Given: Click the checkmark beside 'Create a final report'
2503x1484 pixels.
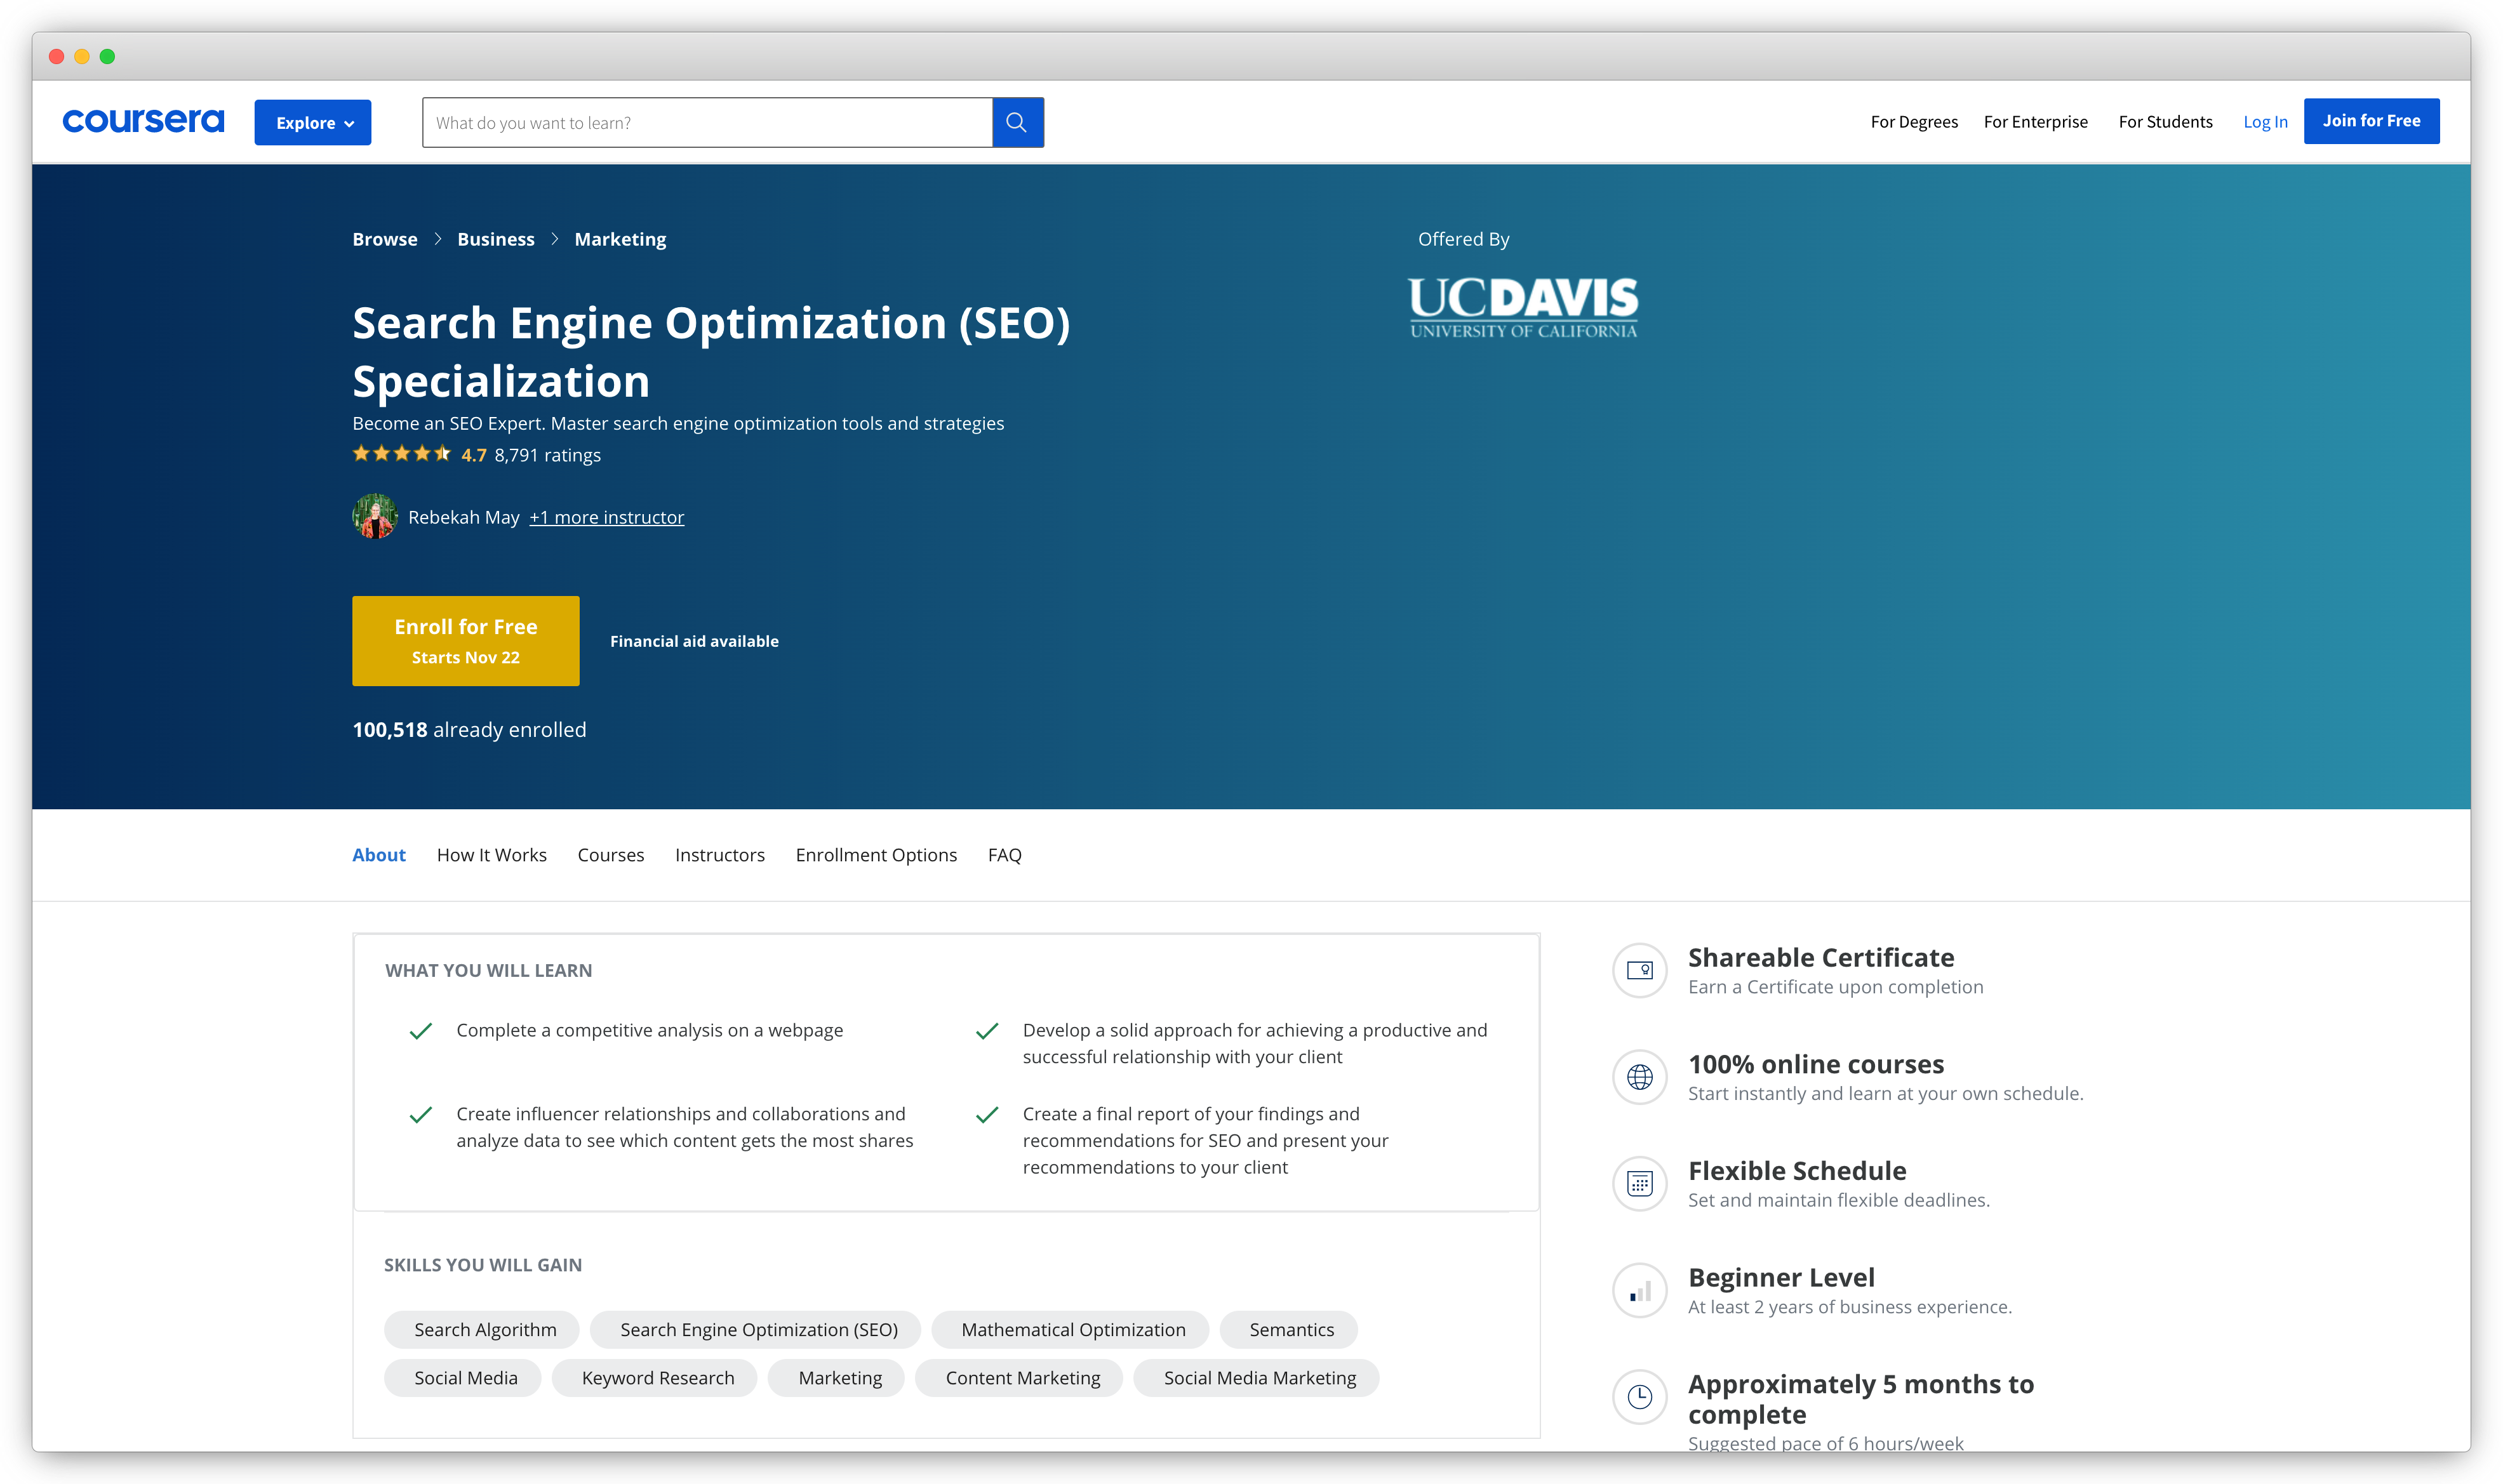Looking at the screenshot, I should coord(986,1115).
